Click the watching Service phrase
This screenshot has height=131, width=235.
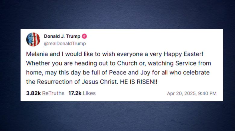[x=172, y=63]
